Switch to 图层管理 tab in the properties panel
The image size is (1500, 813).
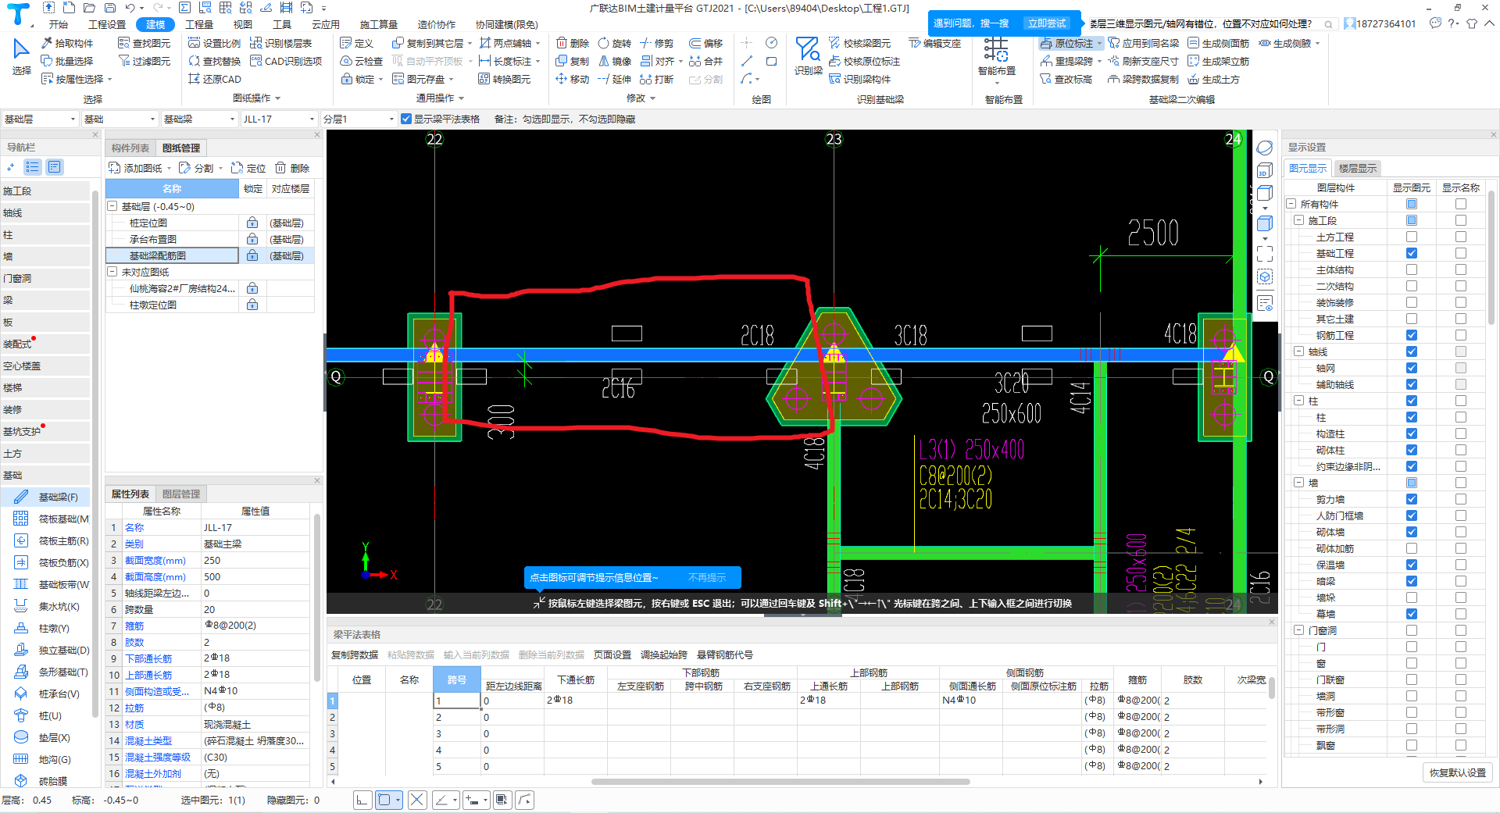181,494
